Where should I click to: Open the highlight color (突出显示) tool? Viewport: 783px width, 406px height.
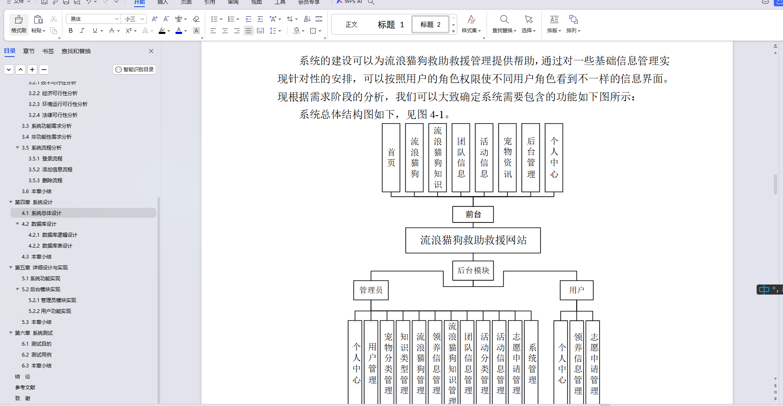(x=162, y=31)
